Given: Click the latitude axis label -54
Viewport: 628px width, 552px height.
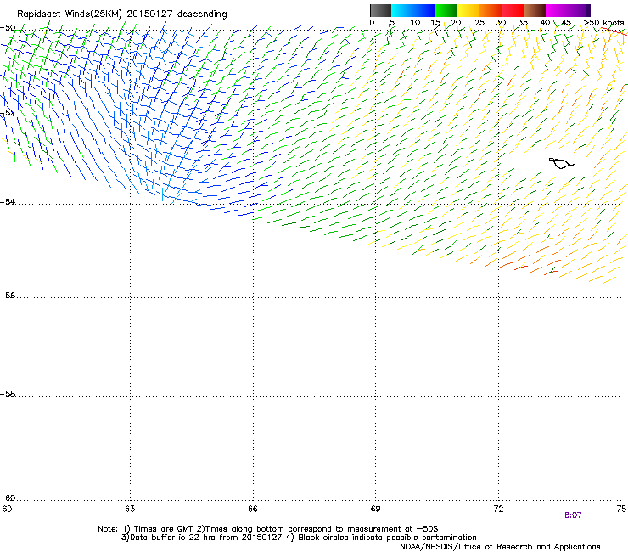Looking at the screenshot, I should (x=8, y=201).
